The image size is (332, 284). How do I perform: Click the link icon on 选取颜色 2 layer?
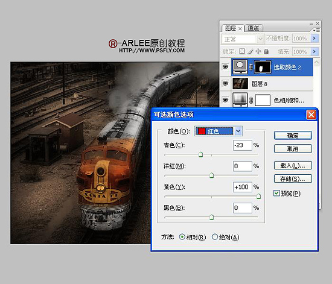tap(251, 68)
